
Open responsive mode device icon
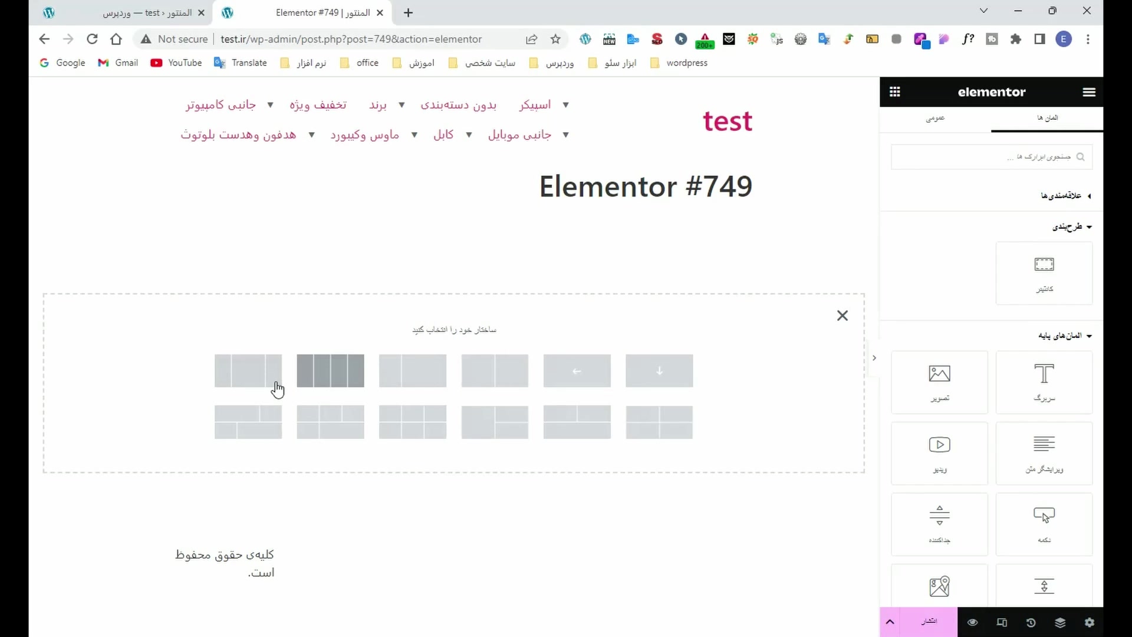pos(1002,622)
